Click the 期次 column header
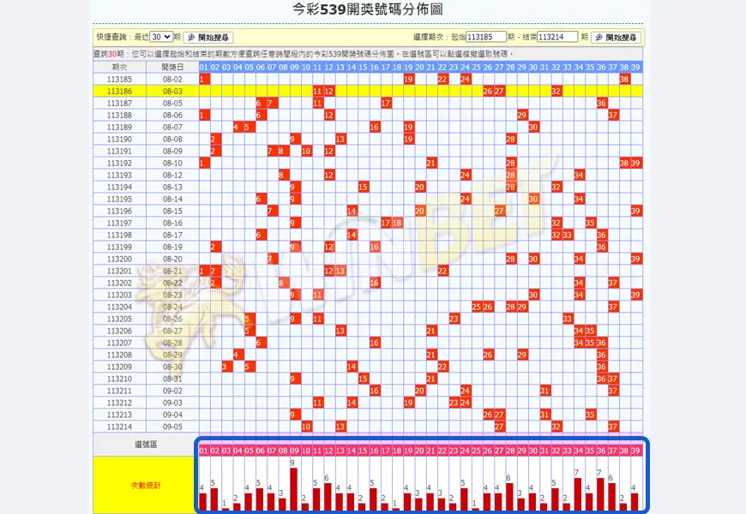 coord(120,67)
